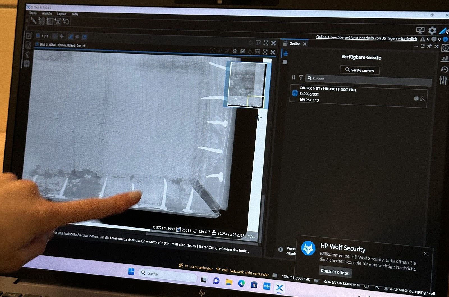The image size is (449, 297).
Task: Open the settings gear in top-right toolbar
Action: click(x=432, y=30)
